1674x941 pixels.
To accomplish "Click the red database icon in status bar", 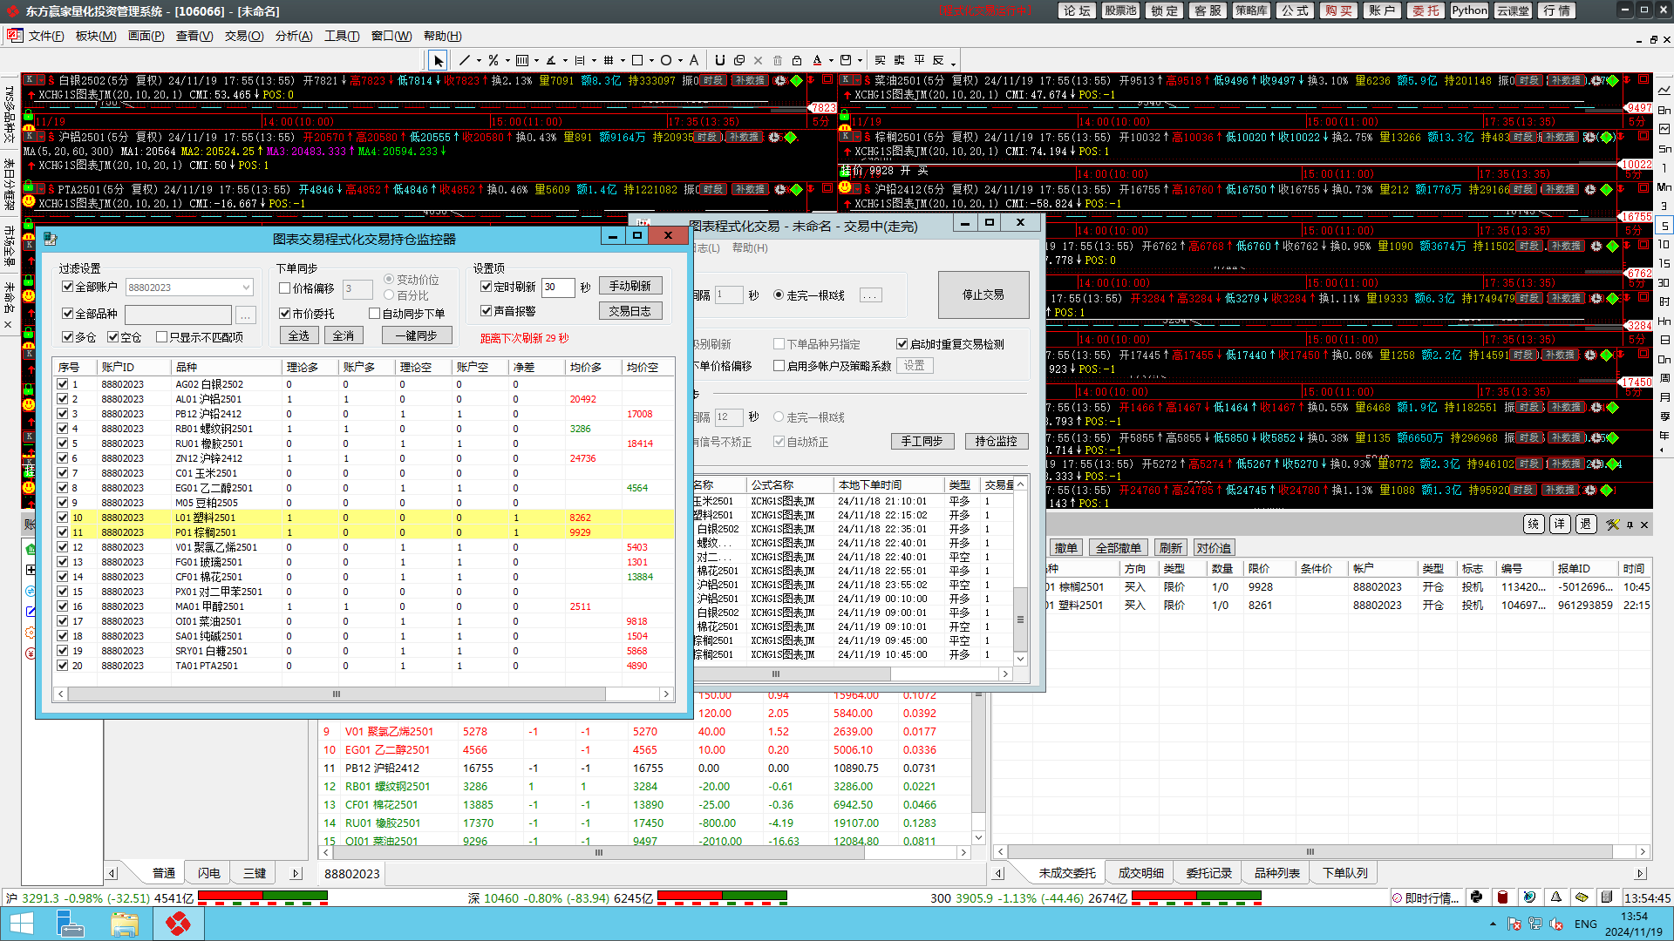I will click(1502, 897).
